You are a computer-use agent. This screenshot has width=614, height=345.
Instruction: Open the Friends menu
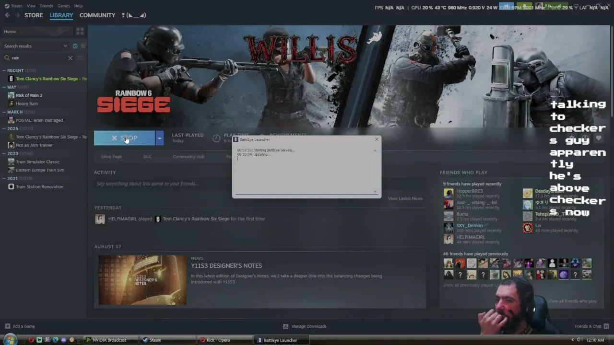click(x=47, y=6)
